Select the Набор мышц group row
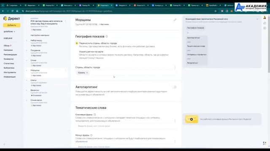 pos(46,43)
